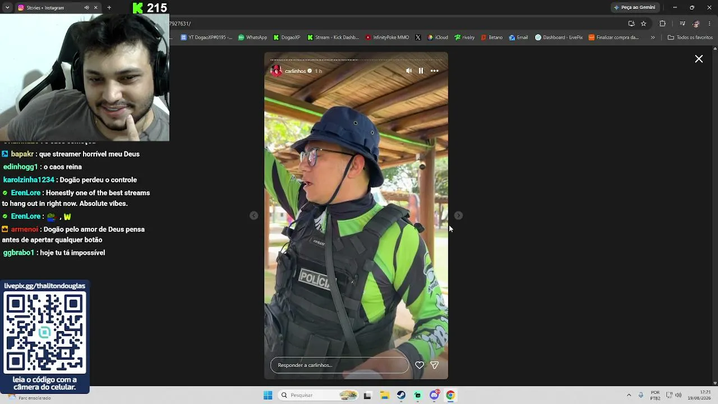Click the 'Responder a carlinhos...' reply field
The image size is (718, 404).
(339, 365)
